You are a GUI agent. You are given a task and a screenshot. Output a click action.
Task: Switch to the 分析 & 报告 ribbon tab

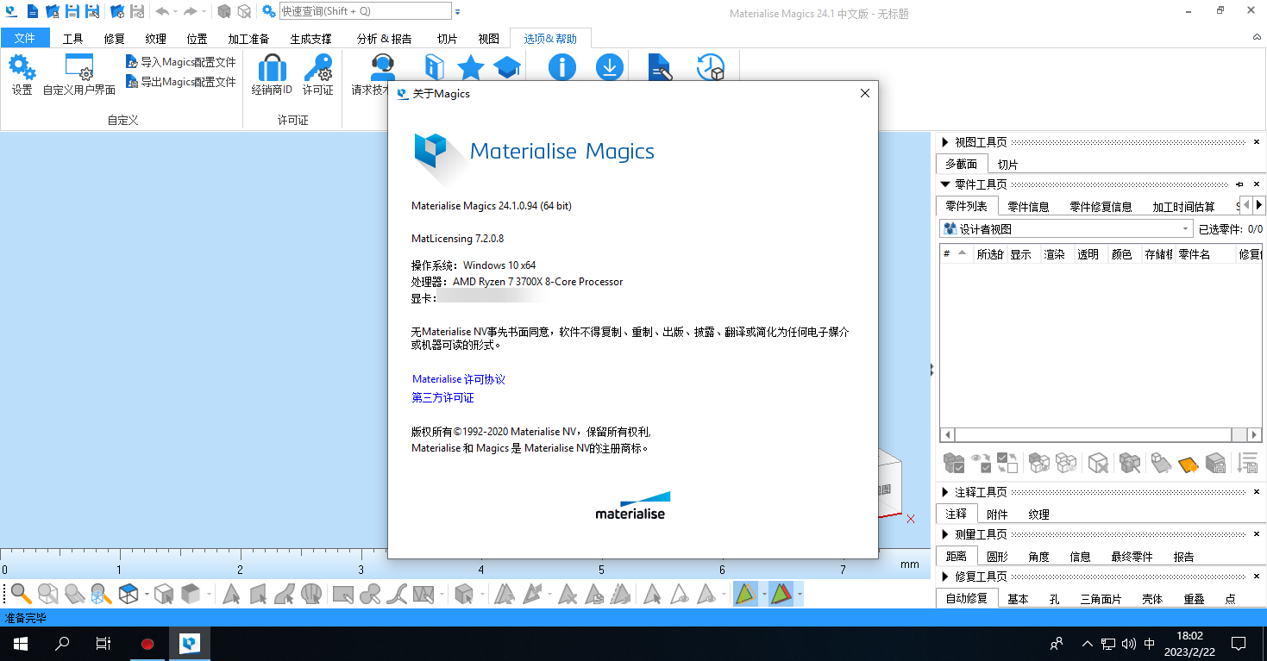click(385, 39)
